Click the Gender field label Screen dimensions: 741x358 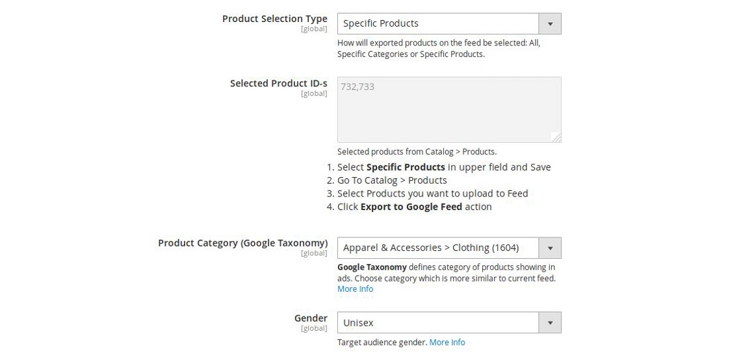311,318
